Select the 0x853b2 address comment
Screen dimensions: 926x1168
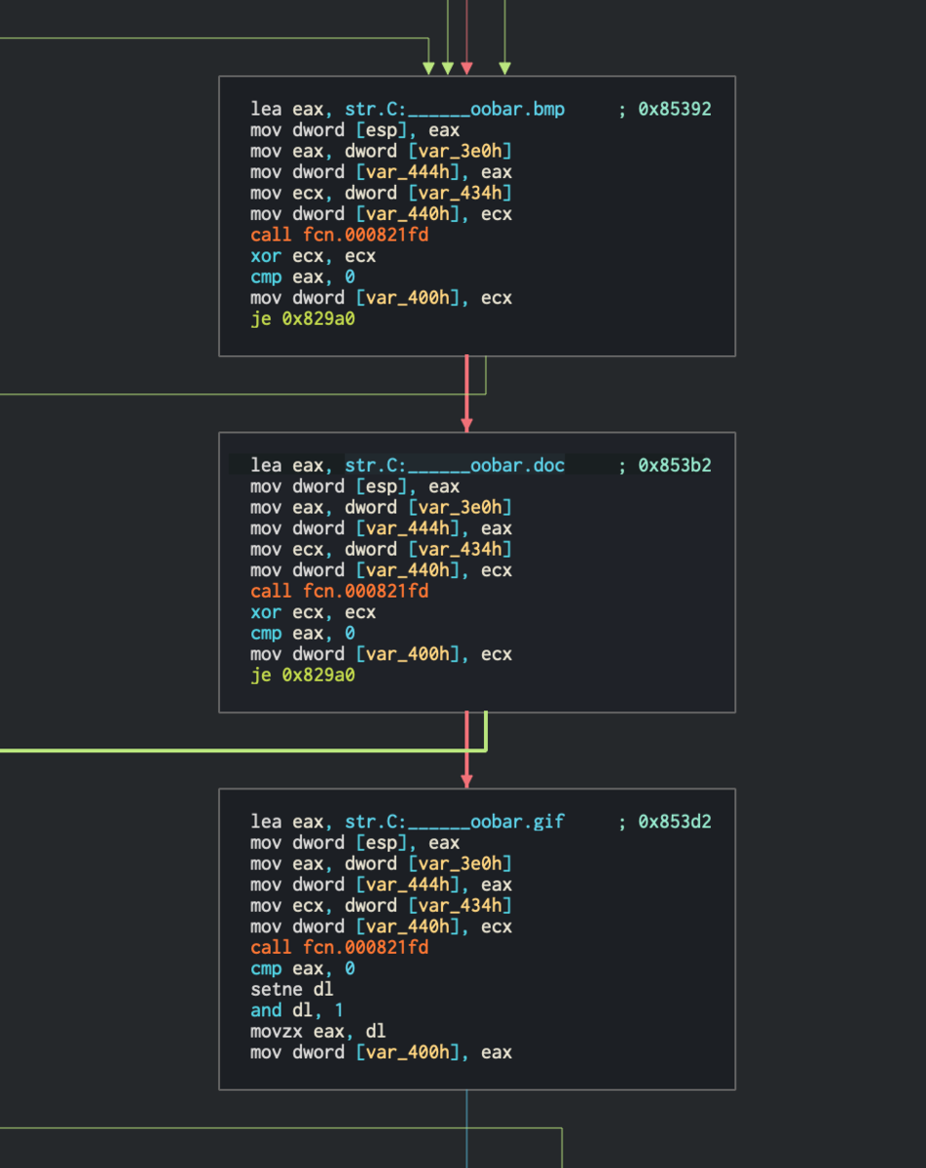[675, 465]
